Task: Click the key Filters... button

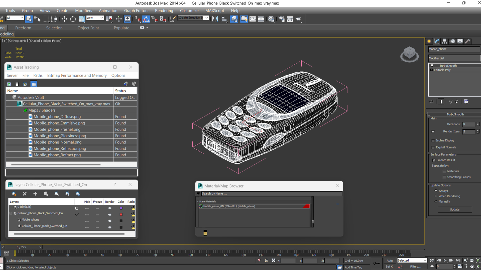Action: [415, 266]
